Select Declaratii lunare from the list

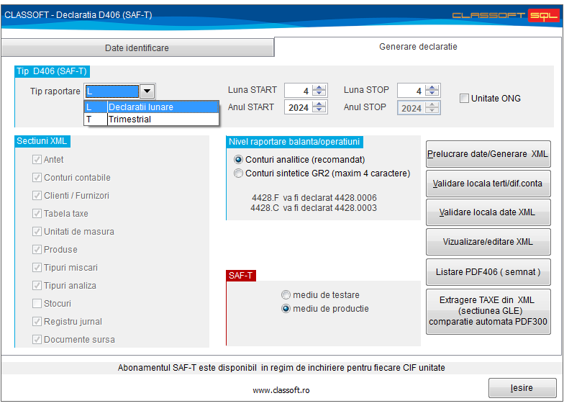pyautogui.click(x=151, y=107)
